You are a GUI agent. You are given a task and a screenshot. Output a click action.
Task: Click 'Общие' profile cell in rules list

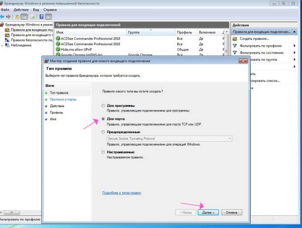point(183,49)
